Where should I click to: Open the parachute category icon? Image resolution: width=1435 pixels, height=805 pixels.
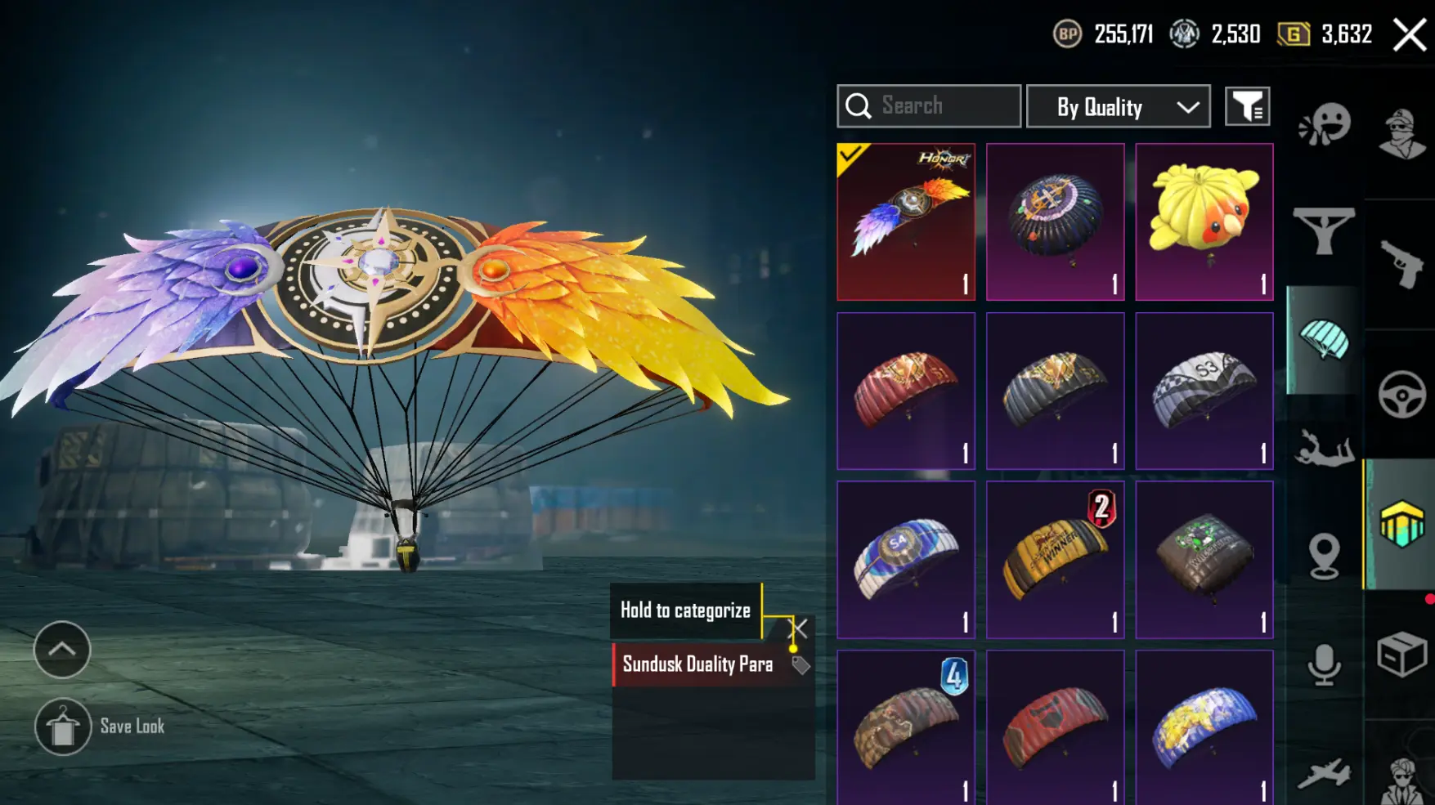(1323, 340)
